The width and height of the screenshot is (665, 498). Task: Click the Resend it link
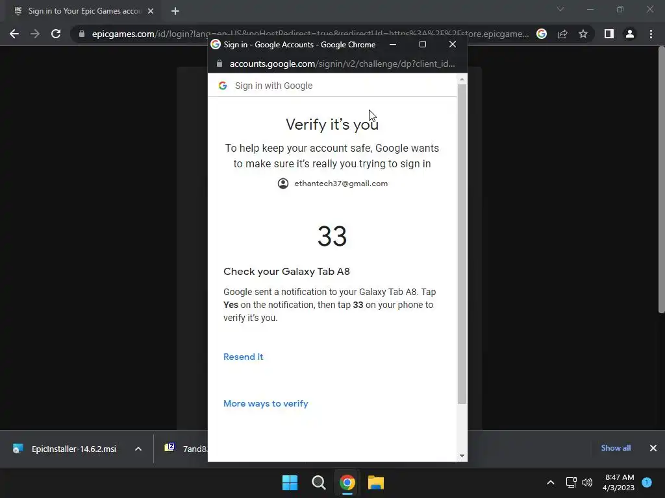click(x=243, y=357)
